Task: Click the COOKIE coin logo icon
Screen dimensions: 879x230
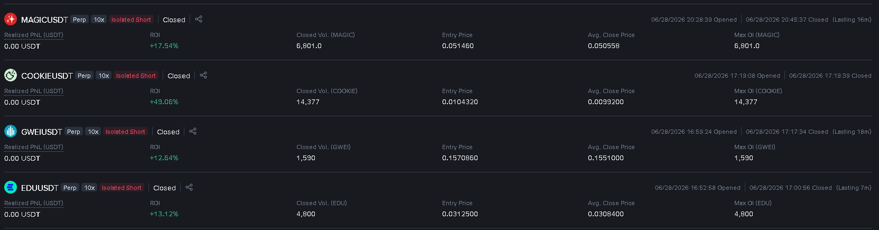Action: point(11,75)
